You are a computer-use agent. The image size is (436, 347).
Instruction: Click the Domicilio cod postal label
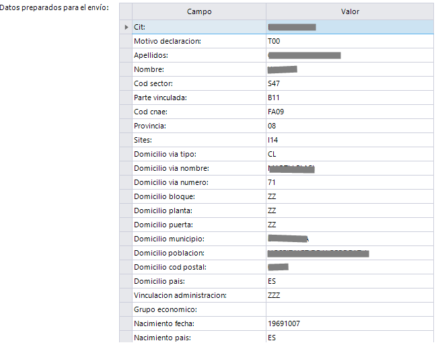(170, 267)
